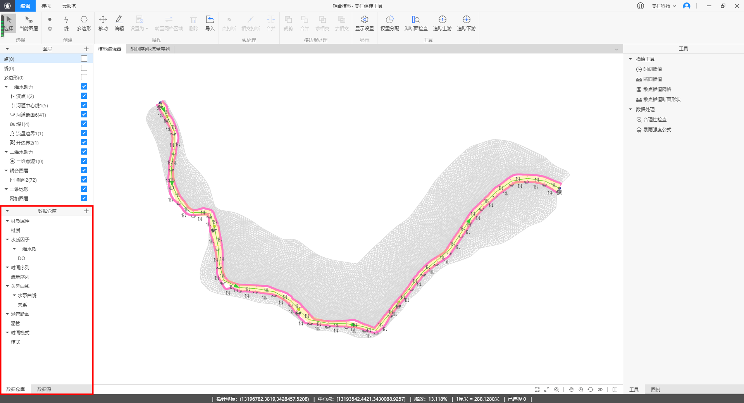Screen dimensions: 744x403
Task: Collapse the 一维水动力 layer group
Action: pyautogui.click(x=6, y=87)
